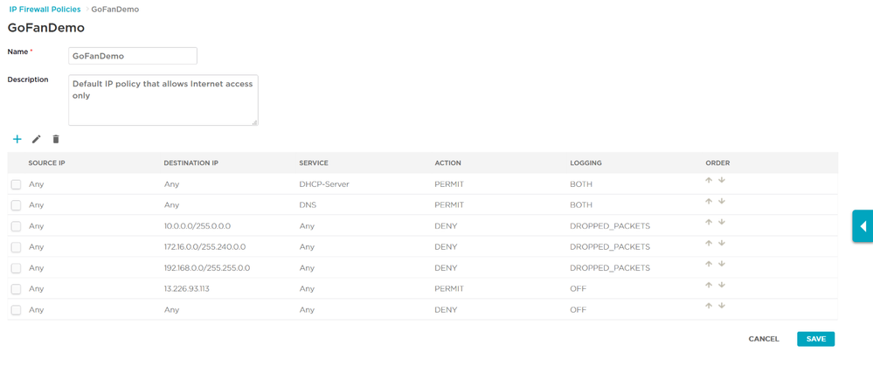Click BOTH logging in DHCP-Server row

(x=581, y=184)
